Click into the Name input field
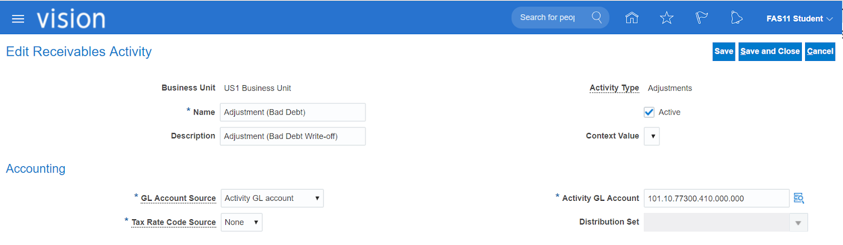Image resolution: width=843 pixels, height=245 pixels. point(292,112)
